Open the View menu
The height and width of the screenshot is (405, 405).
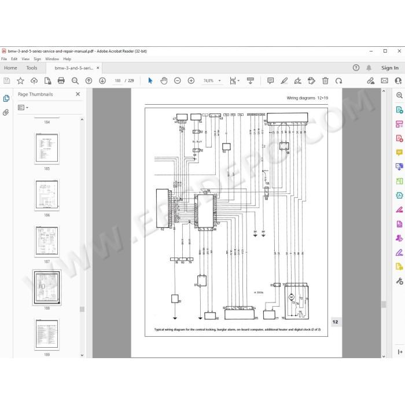(x=25, y=59)
